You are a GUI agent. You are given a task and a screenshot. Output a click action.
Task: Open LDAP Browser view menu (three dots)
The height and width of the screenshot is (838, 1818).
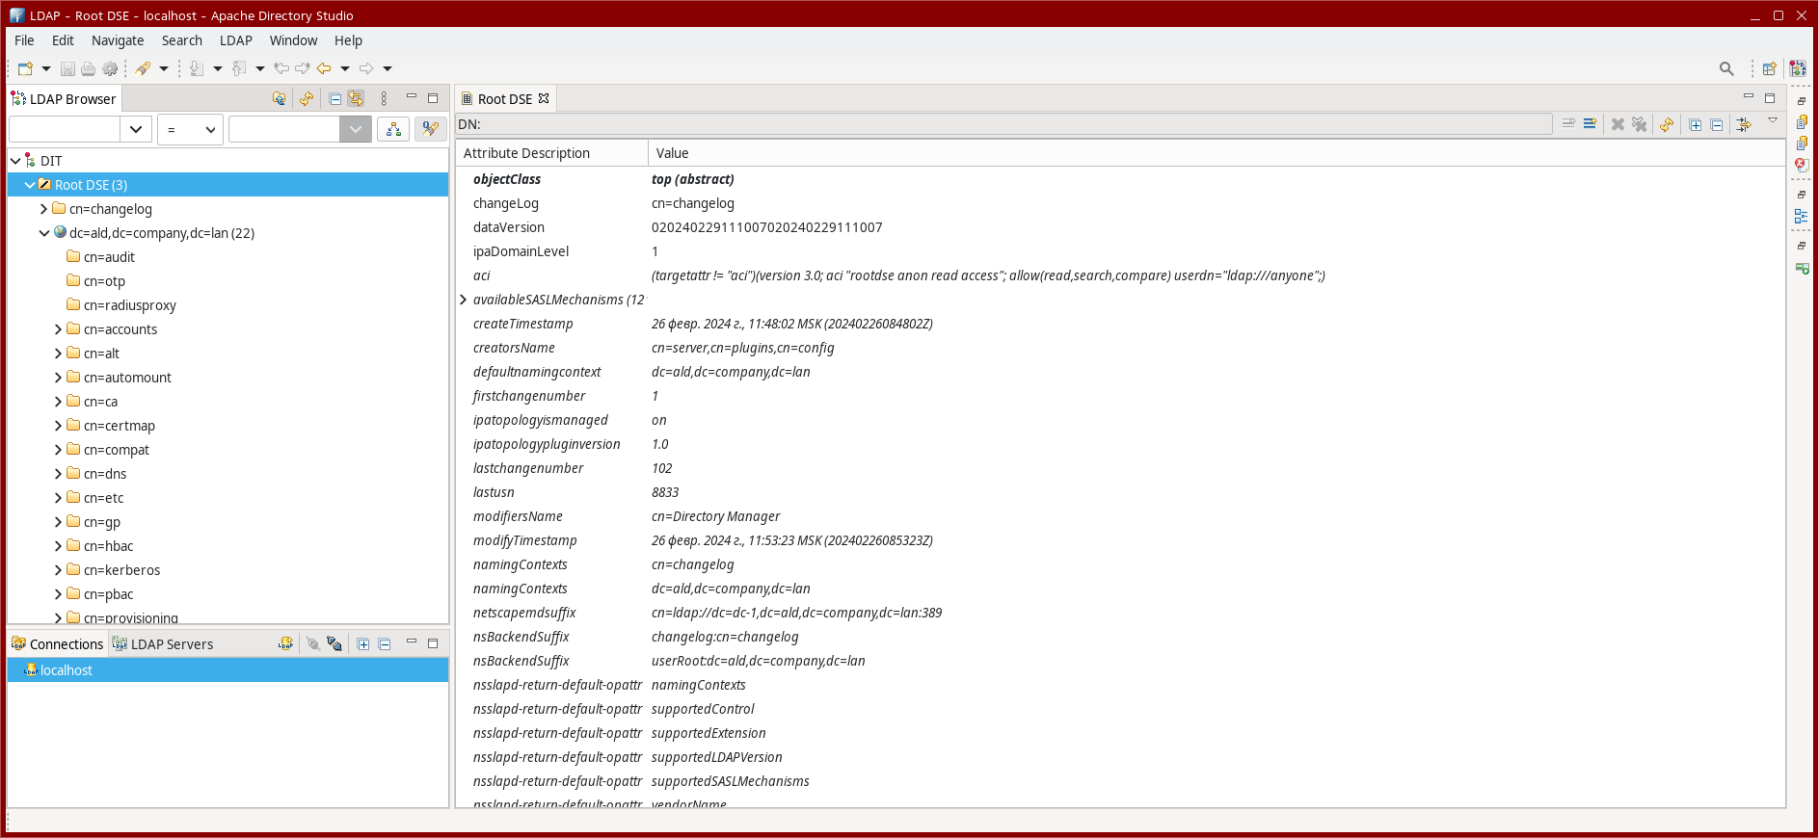click(x=384, y=98)
